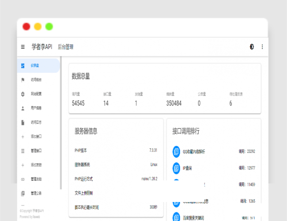Open the IP查询 ranking entry

[x=187, y=168]
